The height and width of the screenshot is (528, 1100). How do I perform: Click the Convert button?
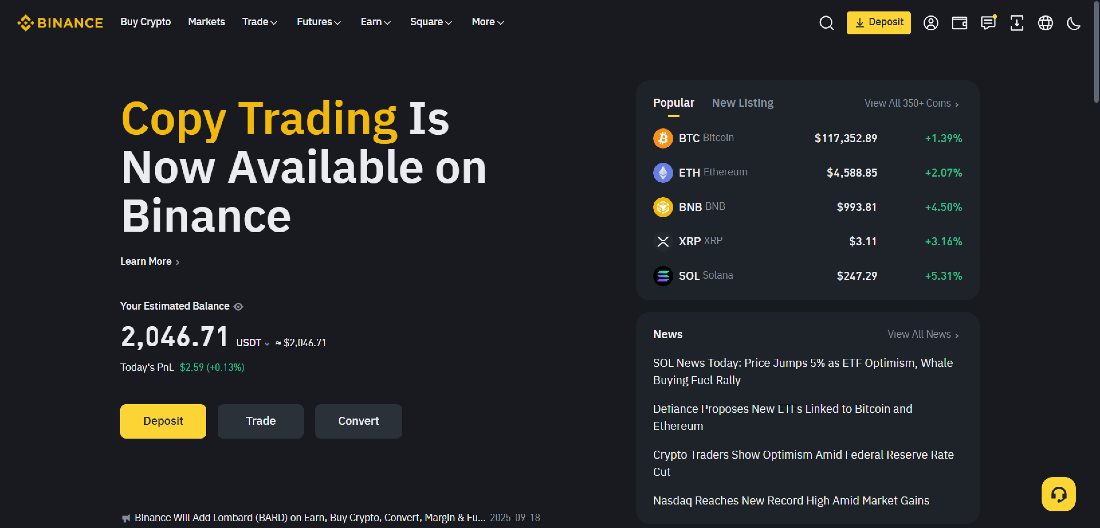tap(358, 421)
